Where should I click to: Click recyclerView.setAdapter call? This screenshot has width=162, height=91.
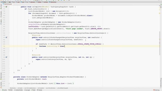click(x=47, y=24)
